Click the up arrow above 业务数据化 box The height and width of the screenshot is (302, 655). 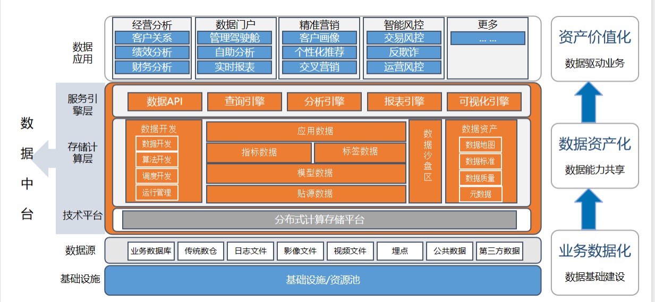(594, 209)
